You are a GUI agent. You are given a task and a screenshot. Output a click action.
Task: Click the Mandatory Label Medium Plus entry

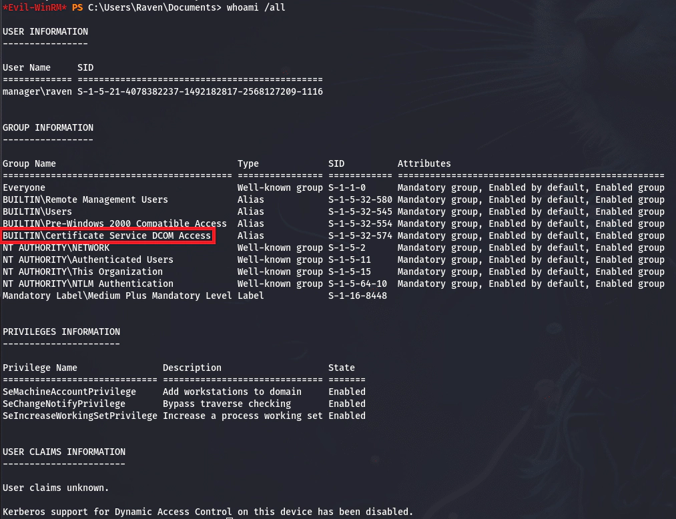[x=117, y=296]
